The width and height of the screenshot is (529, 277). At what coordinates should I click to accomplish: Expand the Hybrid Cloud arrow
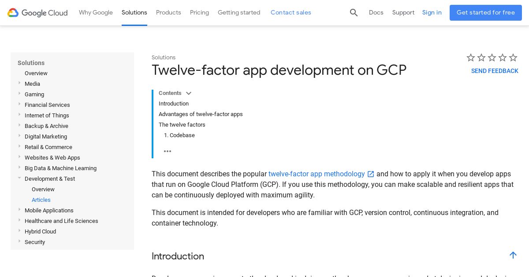(19, 231)
